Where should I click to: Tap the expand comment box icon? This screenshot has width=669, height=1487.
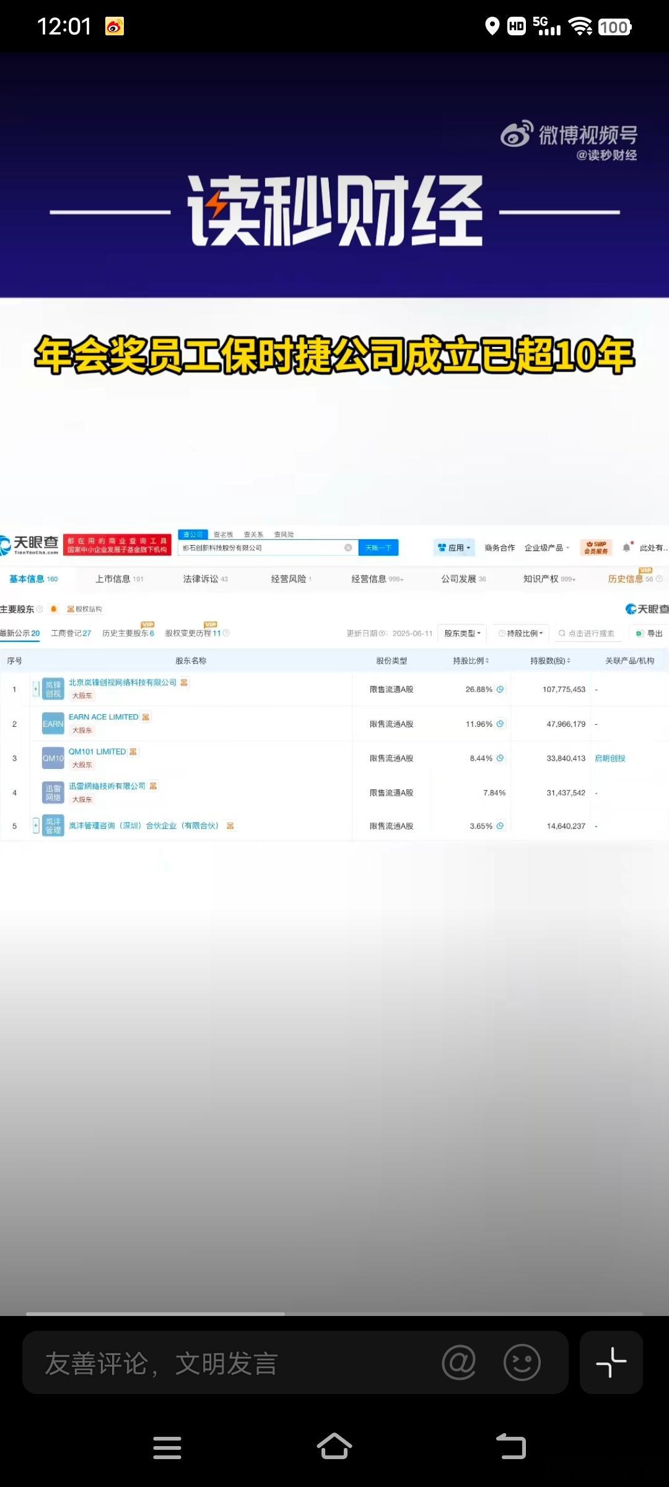click(611, 1362)
